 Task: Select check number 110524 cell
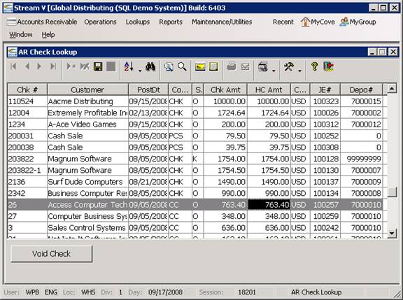tap(27, 101)
